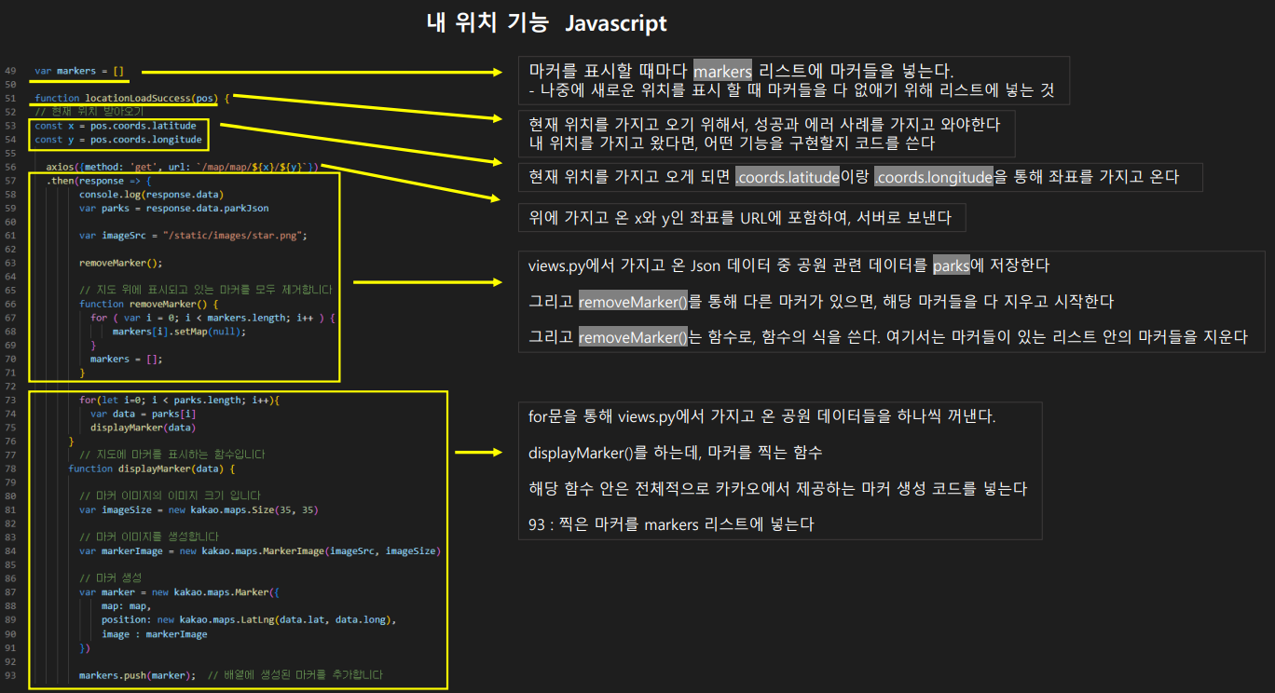Select the "console.log(response.data)" line
Image resolution: width=1275 pixels, height=693 pixels.
pos(151,195)
